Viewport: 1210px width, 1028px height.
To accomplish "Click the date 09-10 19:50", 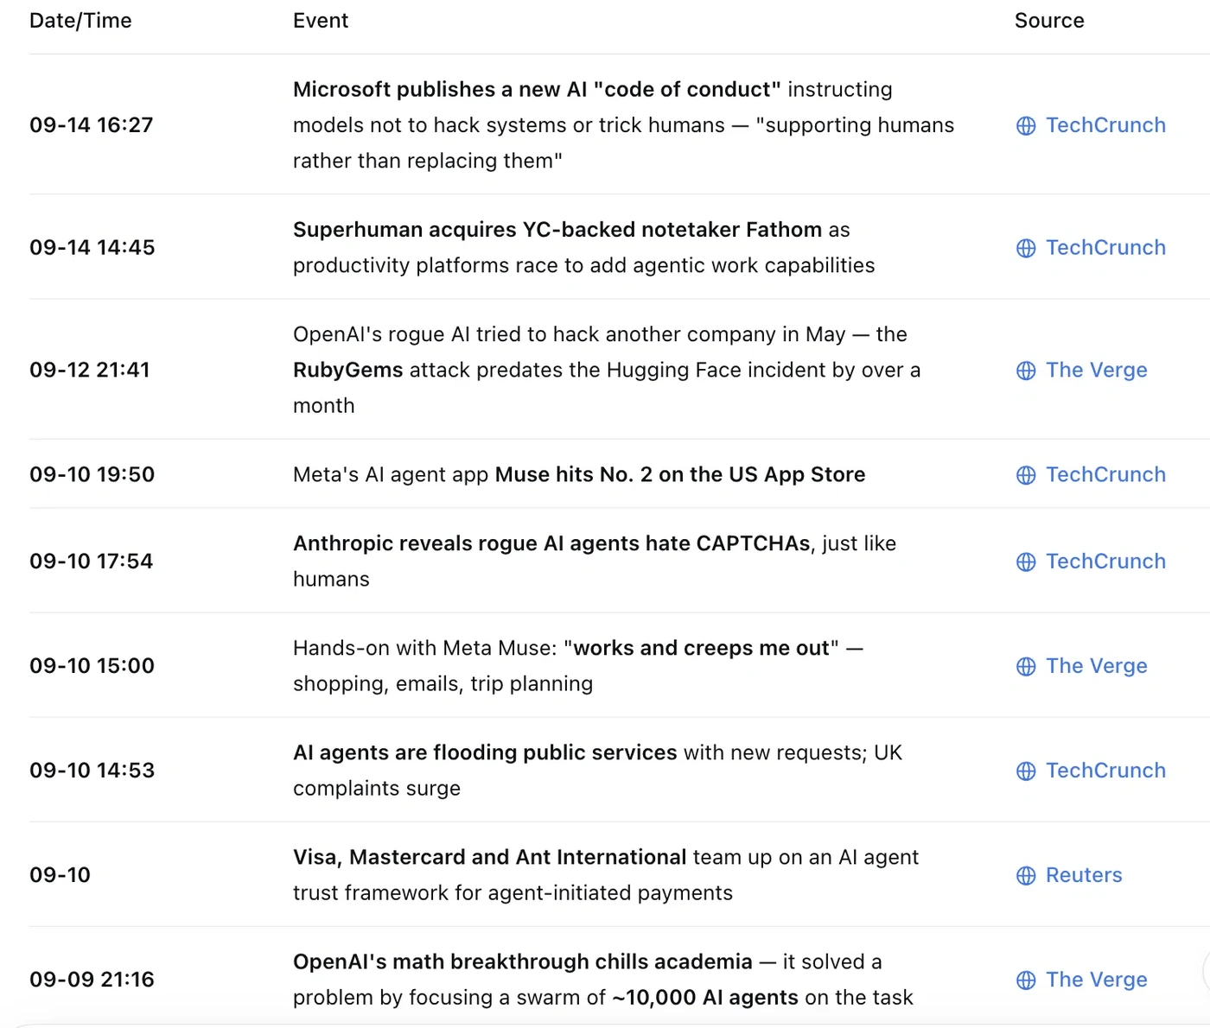I will [x=92, y=474].
